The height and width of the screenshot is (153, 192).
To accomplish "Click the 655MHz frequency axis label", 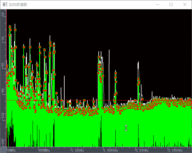I will (44, 150).
